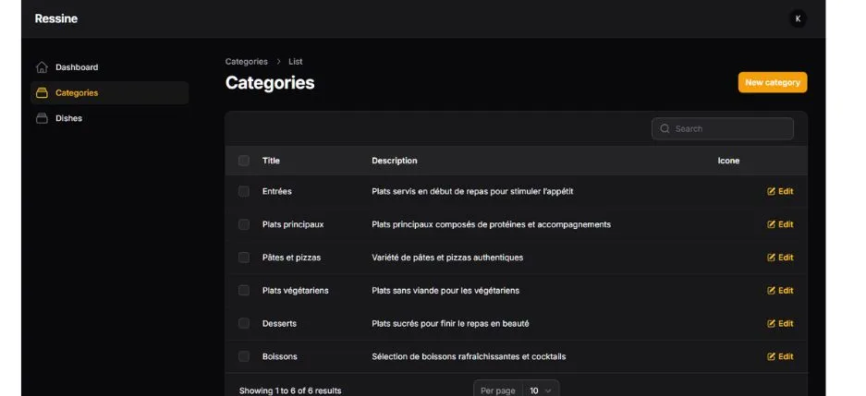Toggle the select-all header checkbox
The width and height of the screenshot is (866, 396).
(244, 161)
